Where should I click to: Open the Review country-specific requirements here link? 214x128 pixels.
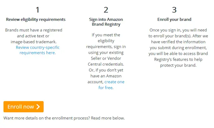coord(38,50)
